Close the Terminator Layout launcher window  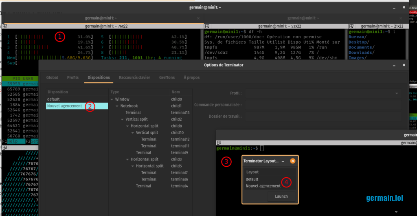pos(292,161)
